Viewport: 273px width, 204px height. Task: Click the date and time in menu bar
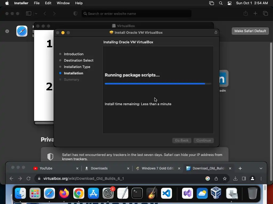pyautogui.click(x=252, y=3)
